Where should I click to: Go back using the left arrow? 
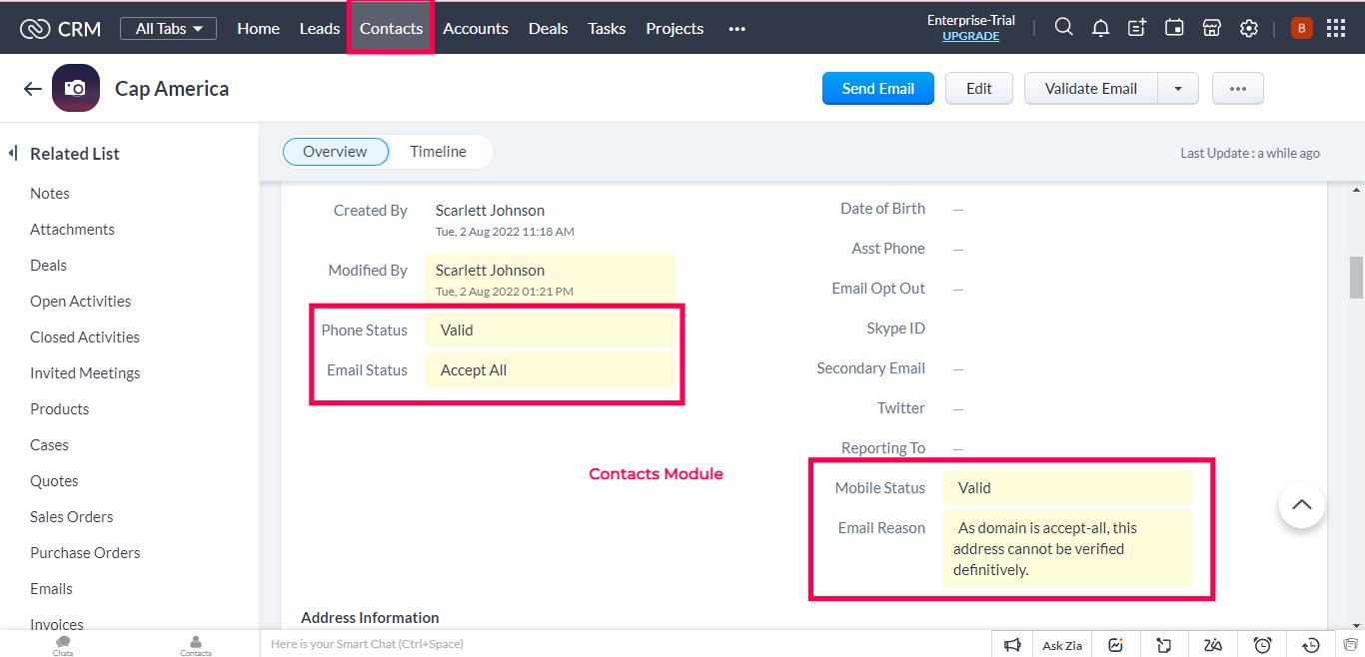coord(32,89)
